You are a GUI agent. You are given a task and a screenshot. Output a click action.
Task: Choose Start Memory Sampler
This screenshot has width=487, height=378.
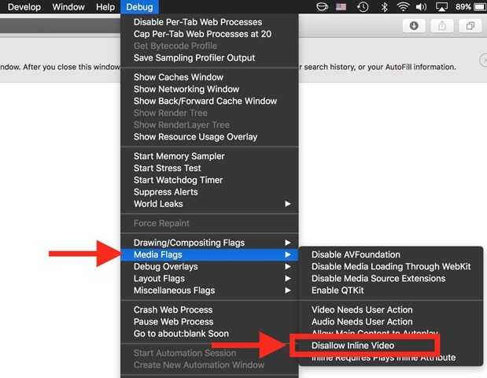click(209, 157)
